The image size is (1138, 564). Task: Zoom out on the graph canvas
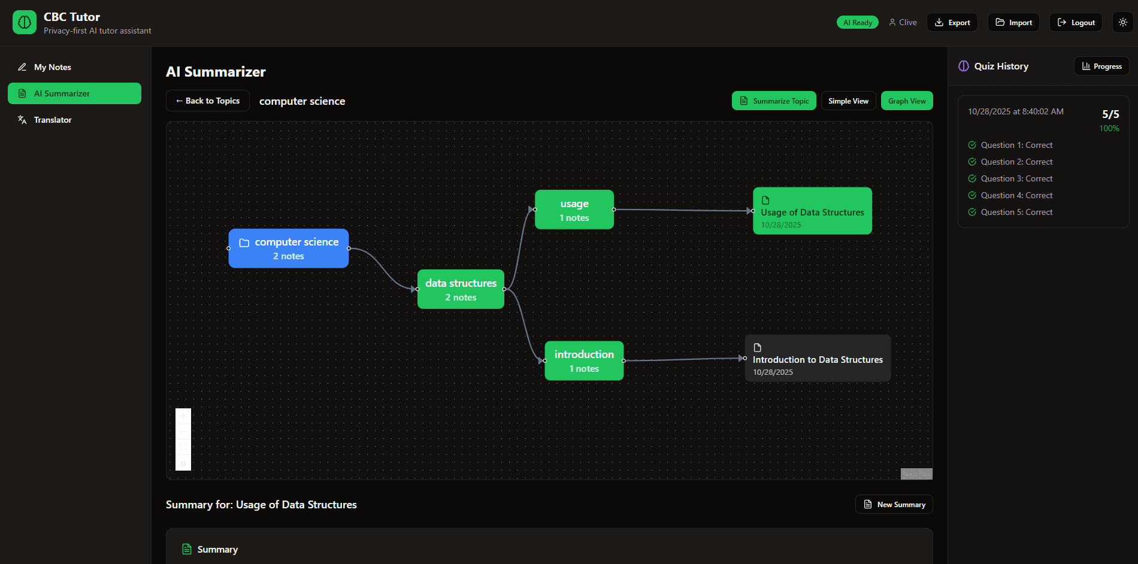click(183, 432)
